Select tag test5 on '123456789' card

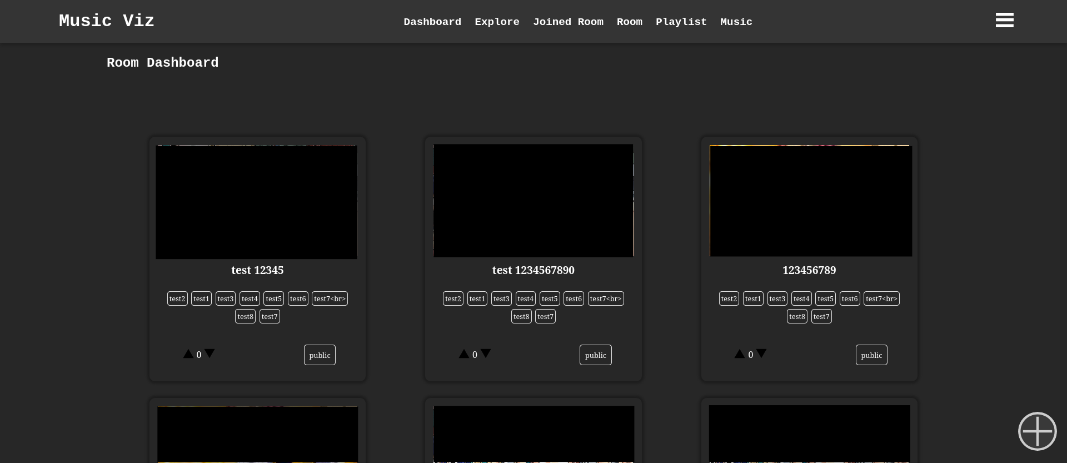point(825,298)
